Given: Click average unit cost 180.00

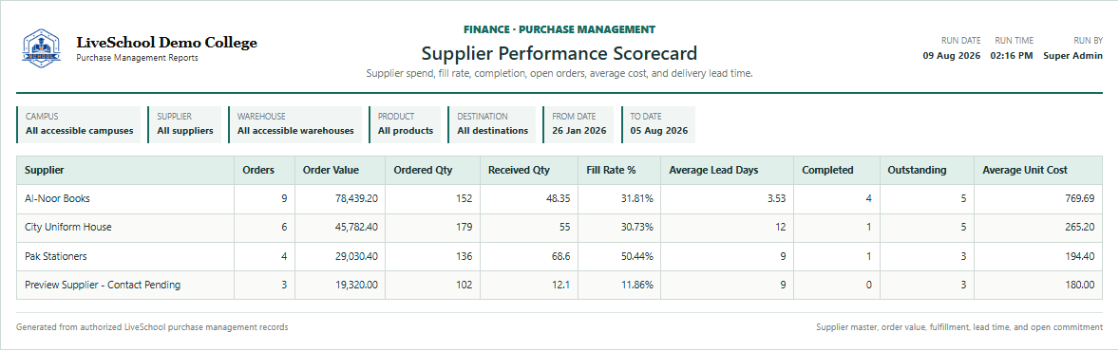Looking at the screenshot, I should pyautogui.click(x=1080, y=285).
